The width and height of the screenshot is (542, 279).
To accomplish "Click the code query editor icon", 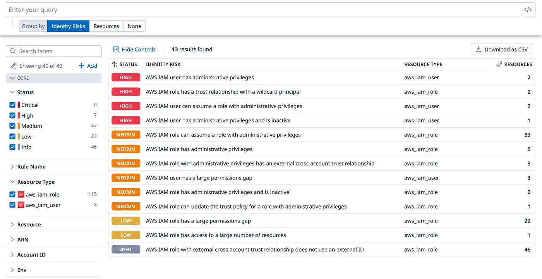I will [x=528, y=9].
